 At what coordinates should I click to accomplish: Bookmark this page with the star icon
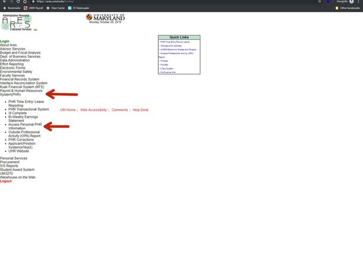click(319, 1)
